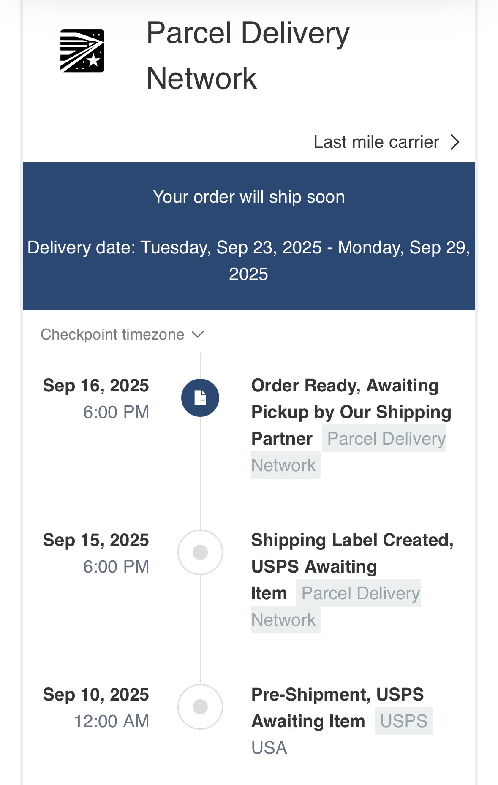Click the blue document checkpoint icon

[200, 398]
